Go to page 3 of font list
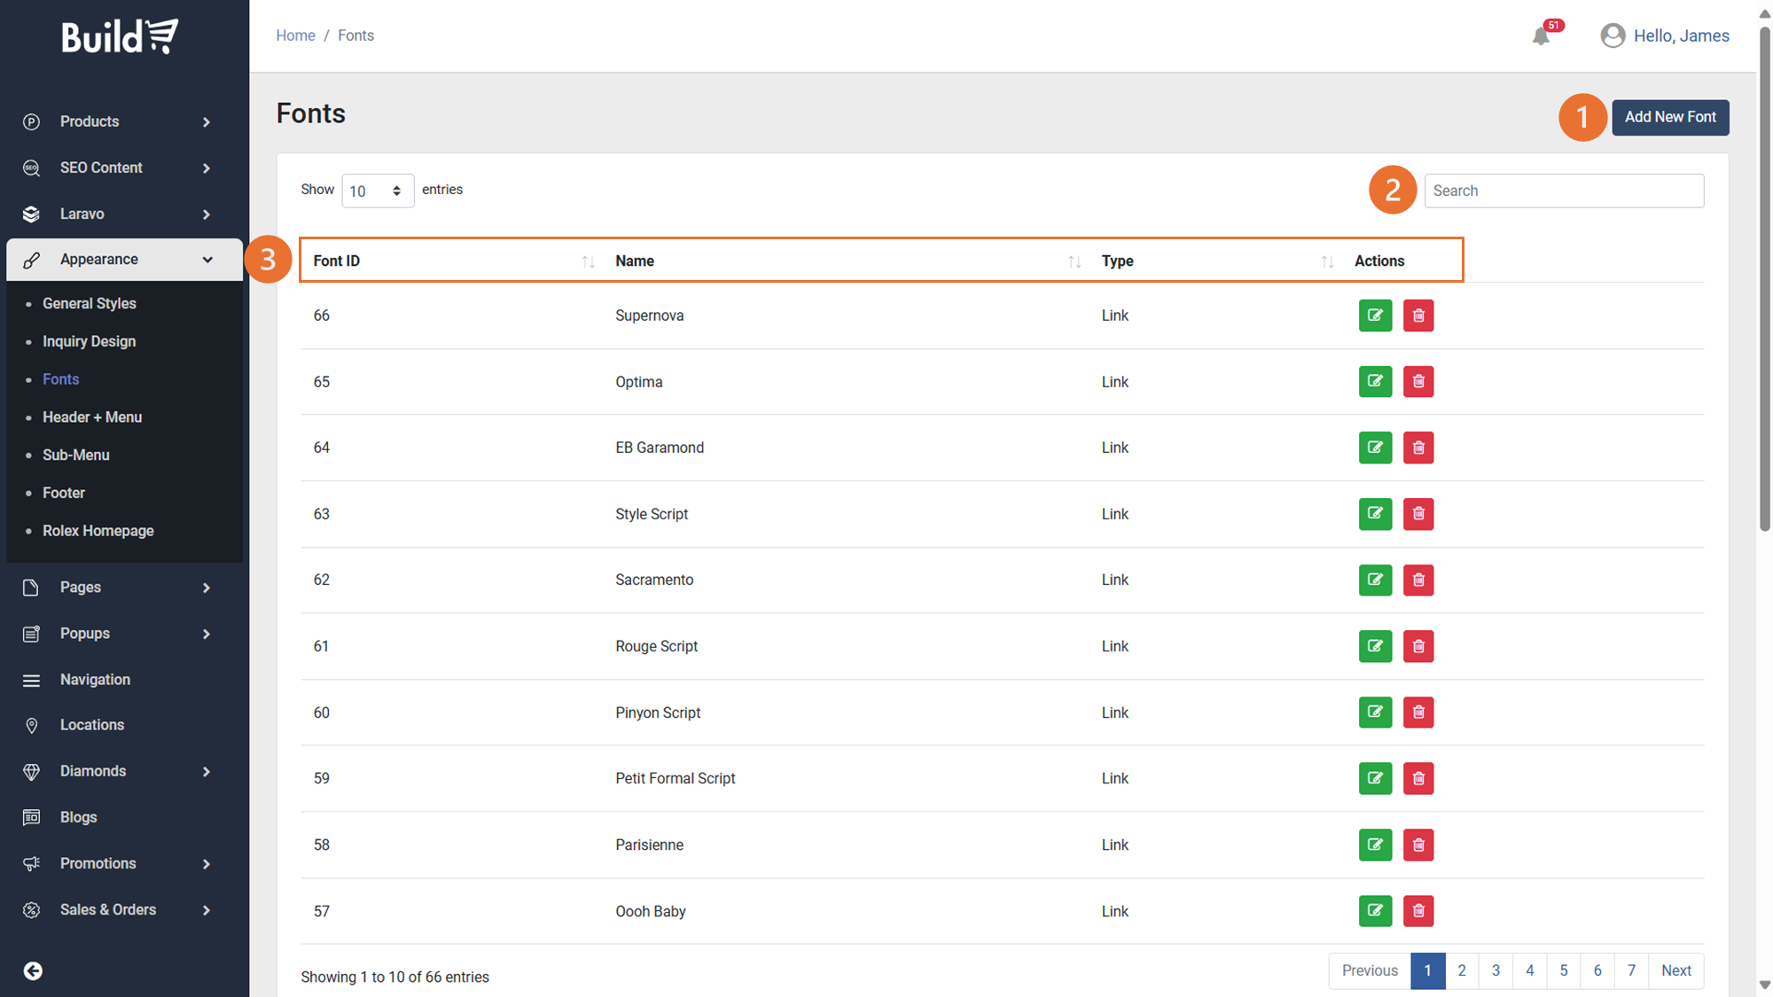The height and width of the screenshot is (997, 1773). (x=1496, y=970)
